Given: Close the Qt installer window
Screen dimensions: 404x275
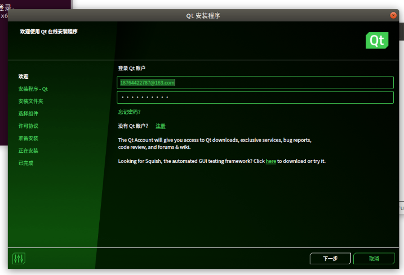Looking at the screenshot, I should tap(393, 15).
